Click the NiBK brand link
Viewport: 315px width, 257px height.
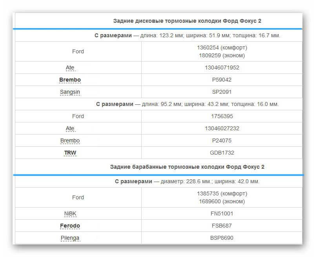coord(70,213)
